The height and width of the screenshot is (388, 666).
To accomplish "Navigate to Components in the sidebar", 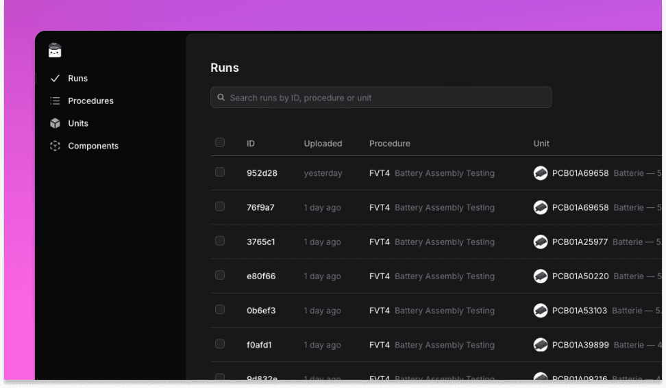I will pos(93,146).
